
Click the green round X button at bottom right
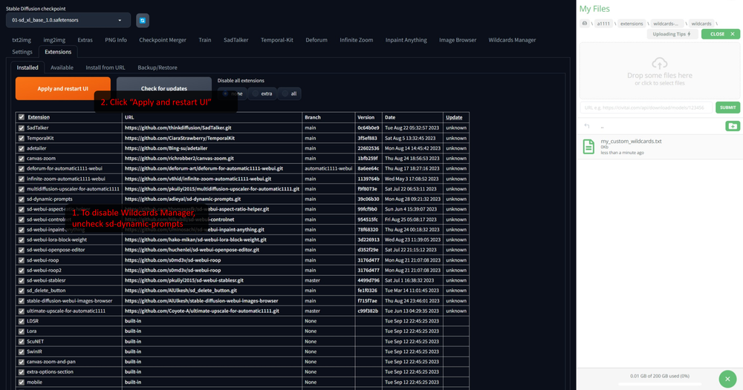click(x=729, y=377)
